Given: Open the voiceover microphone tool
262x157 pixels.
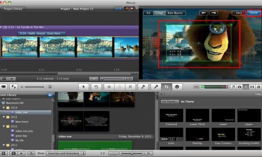Looking at the screenshot, I should [156, 87].
